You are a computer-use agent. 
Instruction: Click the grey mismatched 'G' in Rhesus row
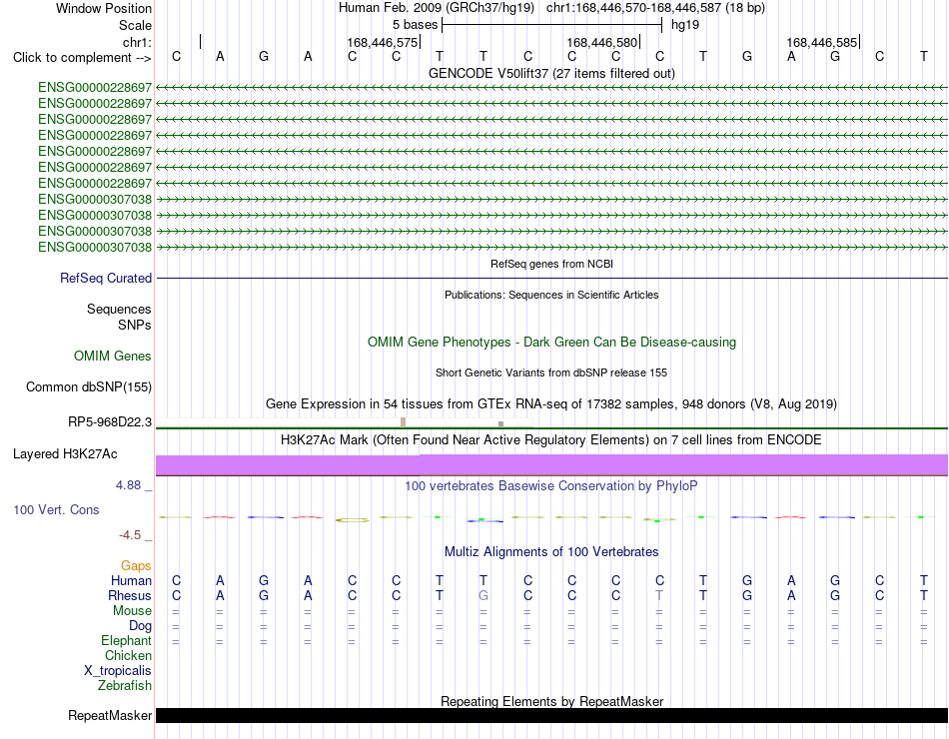(482, 595)
